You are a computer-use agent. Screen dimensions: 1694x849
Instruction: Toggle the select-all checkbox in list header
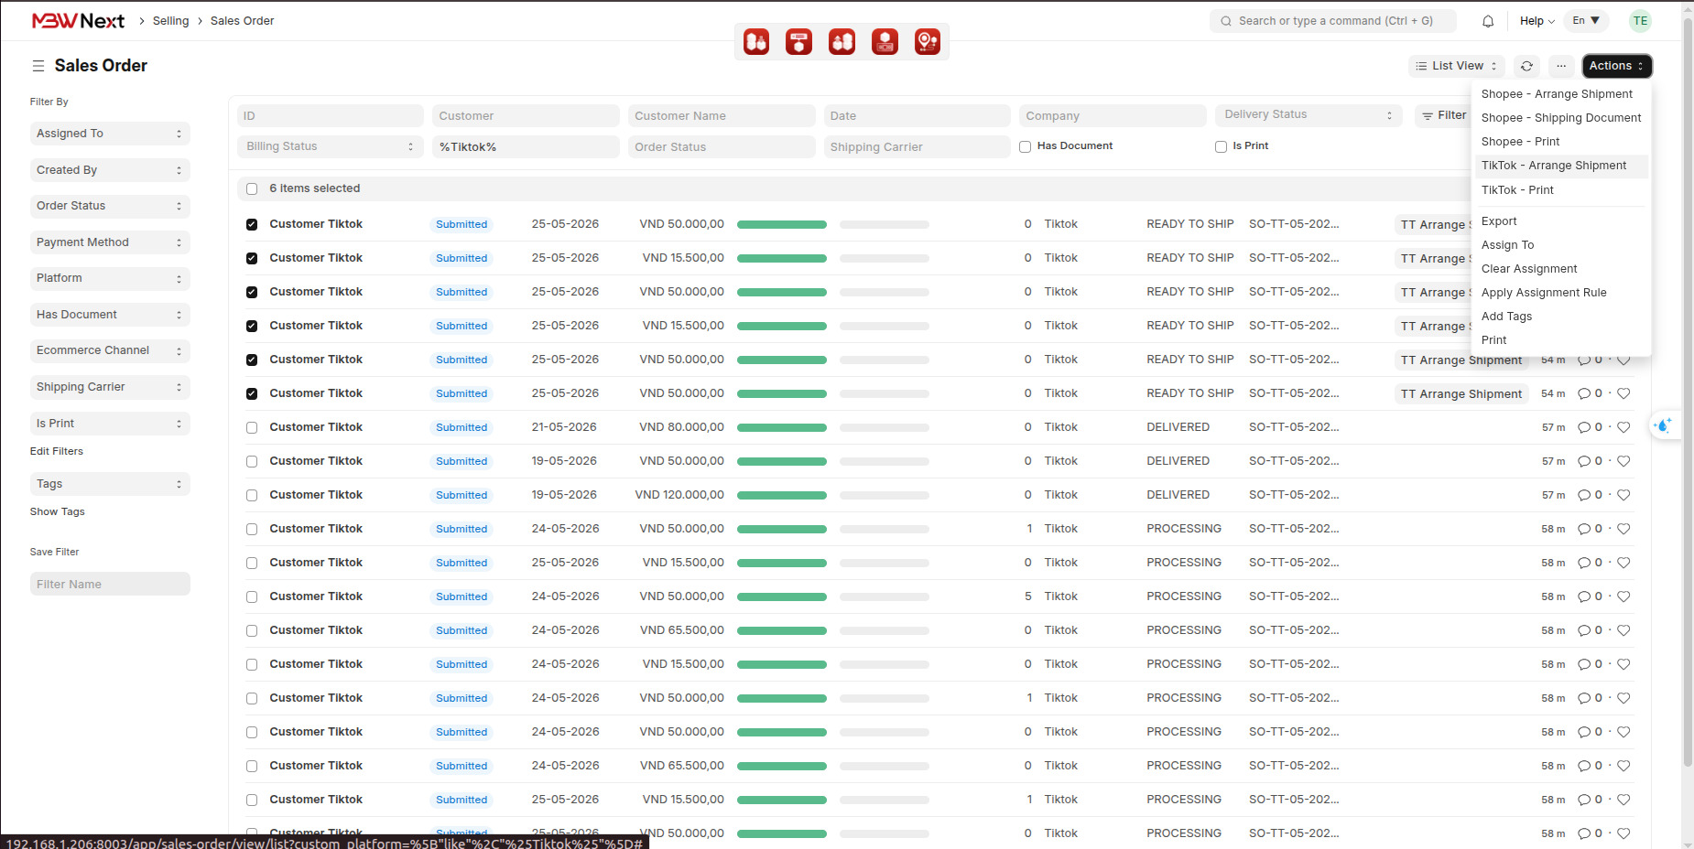click(252, 189)
